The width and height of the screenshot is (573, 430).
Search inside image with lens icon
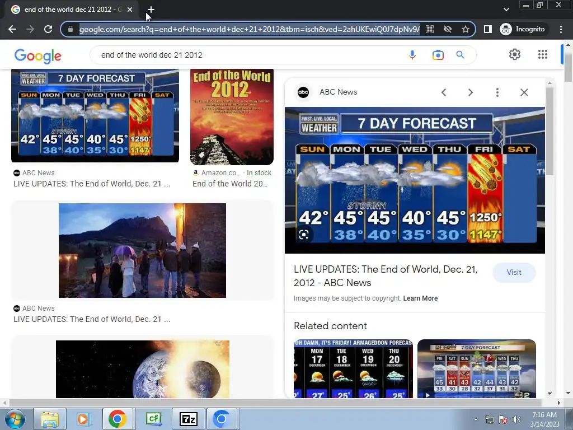pos(304,235)
